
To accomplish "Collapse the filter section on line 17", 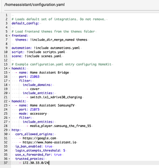I will click(9, 81).
